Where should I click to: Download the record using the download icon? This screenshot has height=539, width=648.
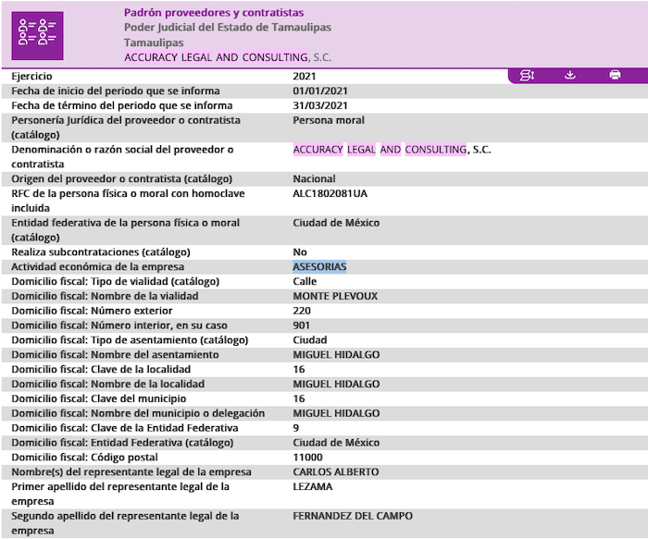(x=570, y=75)
